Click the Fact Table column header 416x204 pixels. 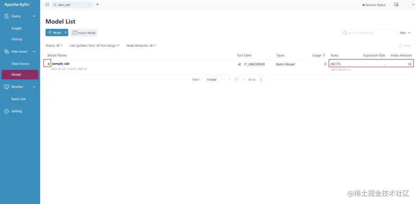pos(244,55)
